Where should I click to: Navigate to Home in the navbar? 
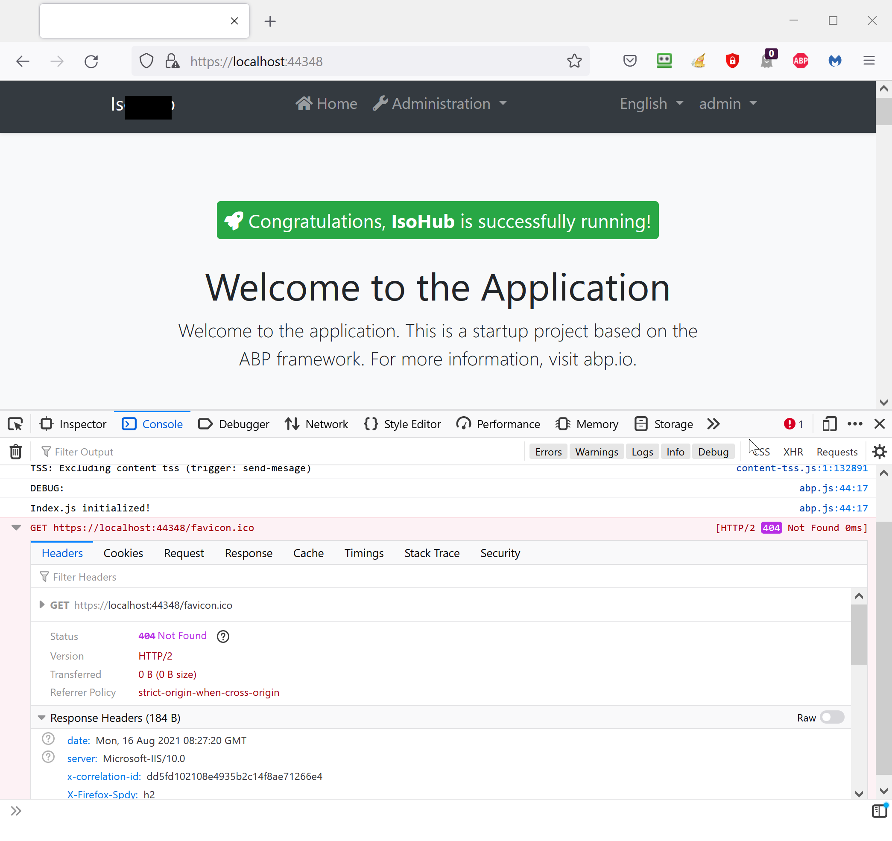tap(326, 104)
